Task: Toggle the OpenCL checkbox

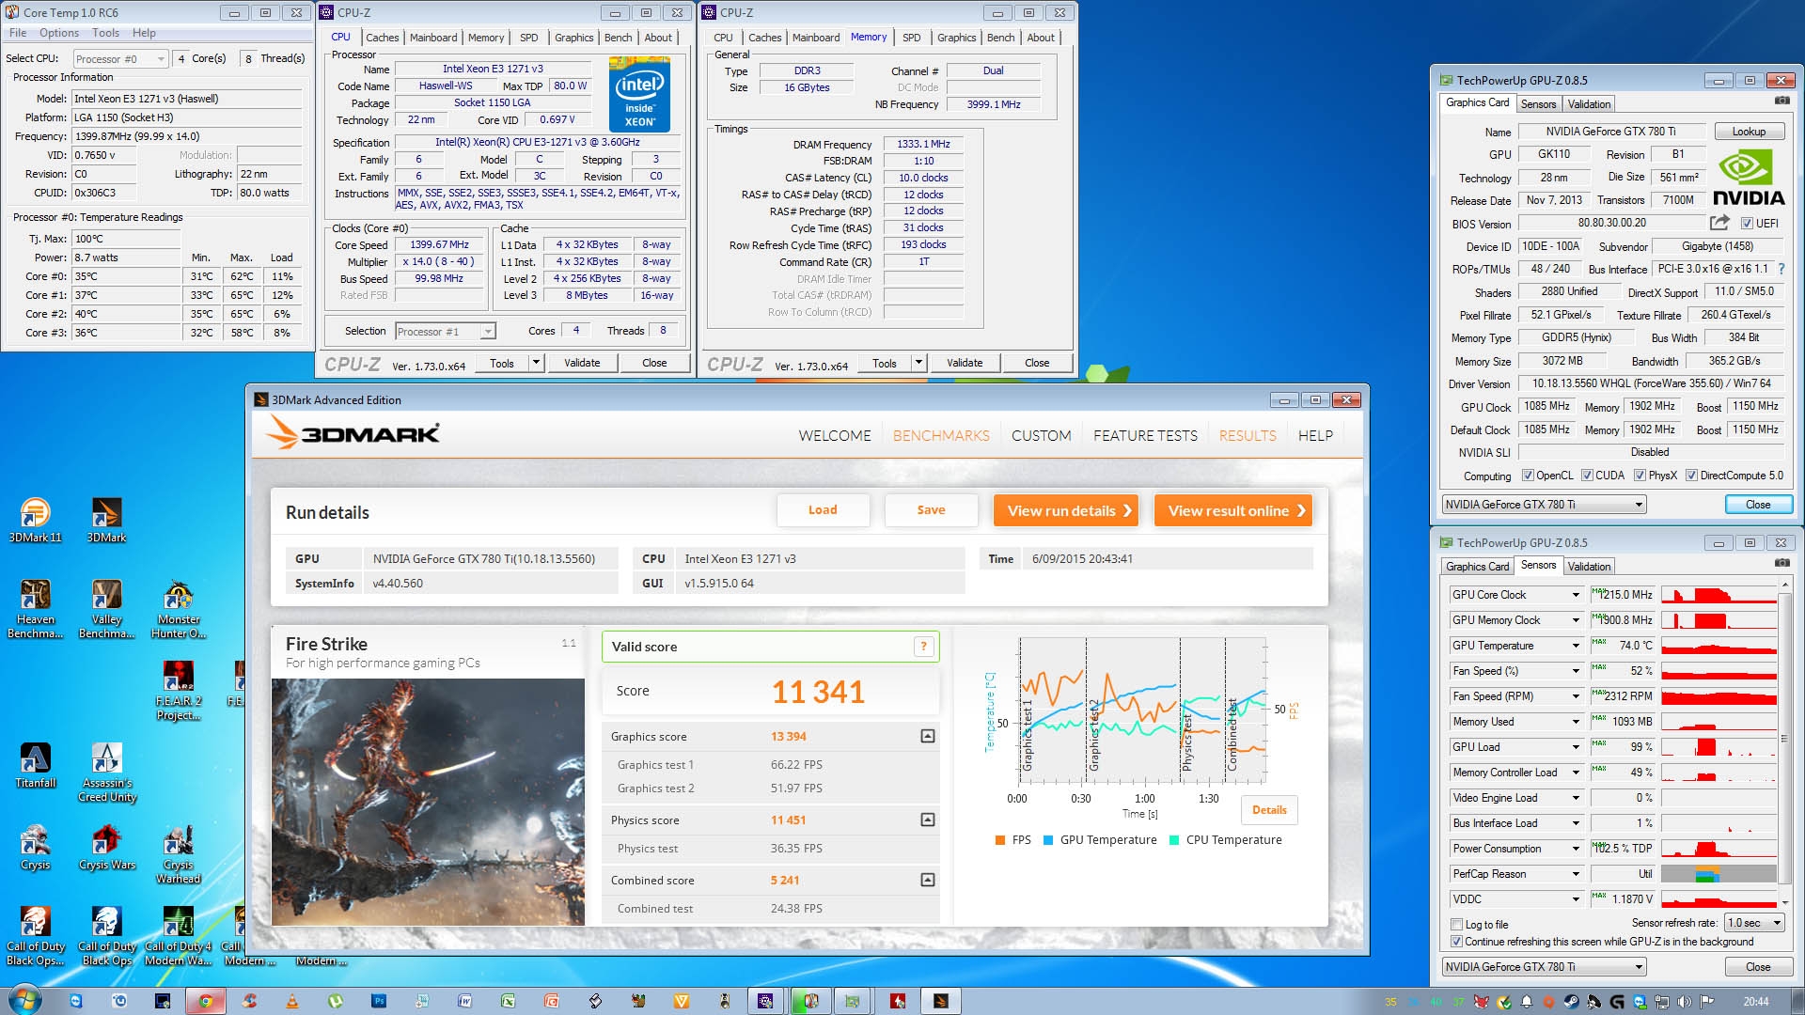Action: [1528, 476]
